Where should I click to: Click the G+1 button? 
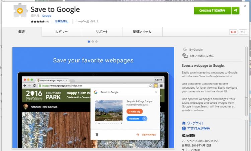(233, 32)
